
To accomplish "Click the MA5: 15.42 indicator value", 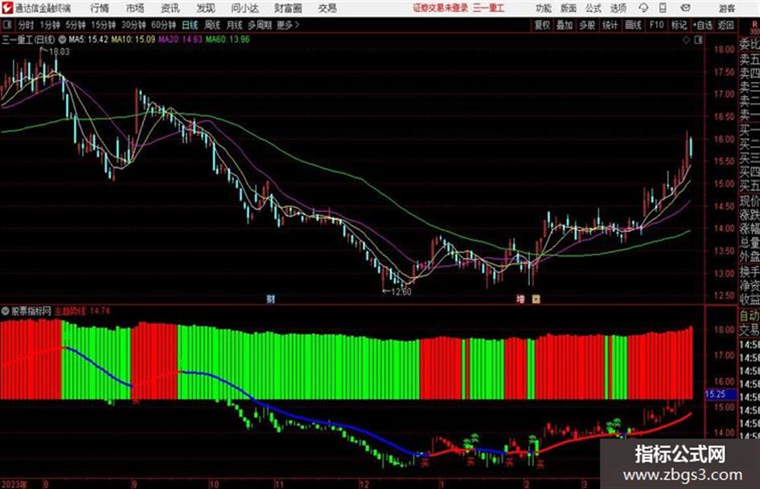I will coord(88,39).
